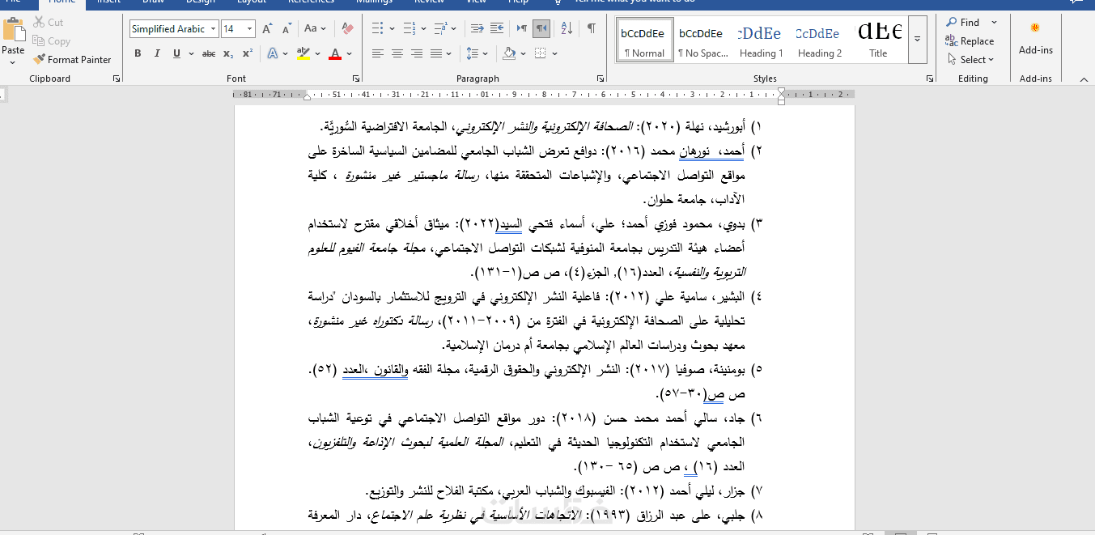Screen dimensions: 1095x535
Task: Click the horizontal ruler above the page
Action: pos(544,95)
